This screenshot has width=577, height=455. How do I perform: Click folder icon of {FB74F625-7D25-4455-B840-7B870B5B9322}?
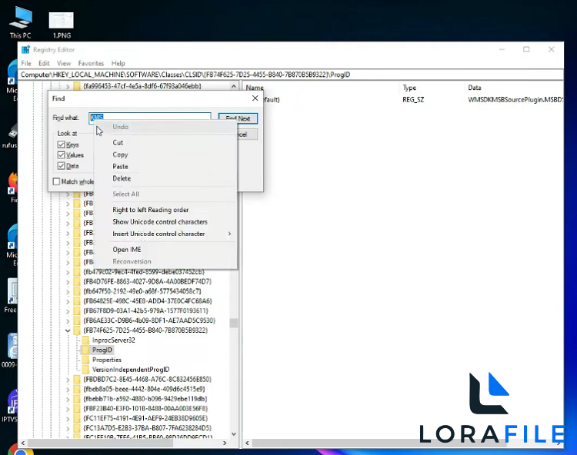(77, 330)
